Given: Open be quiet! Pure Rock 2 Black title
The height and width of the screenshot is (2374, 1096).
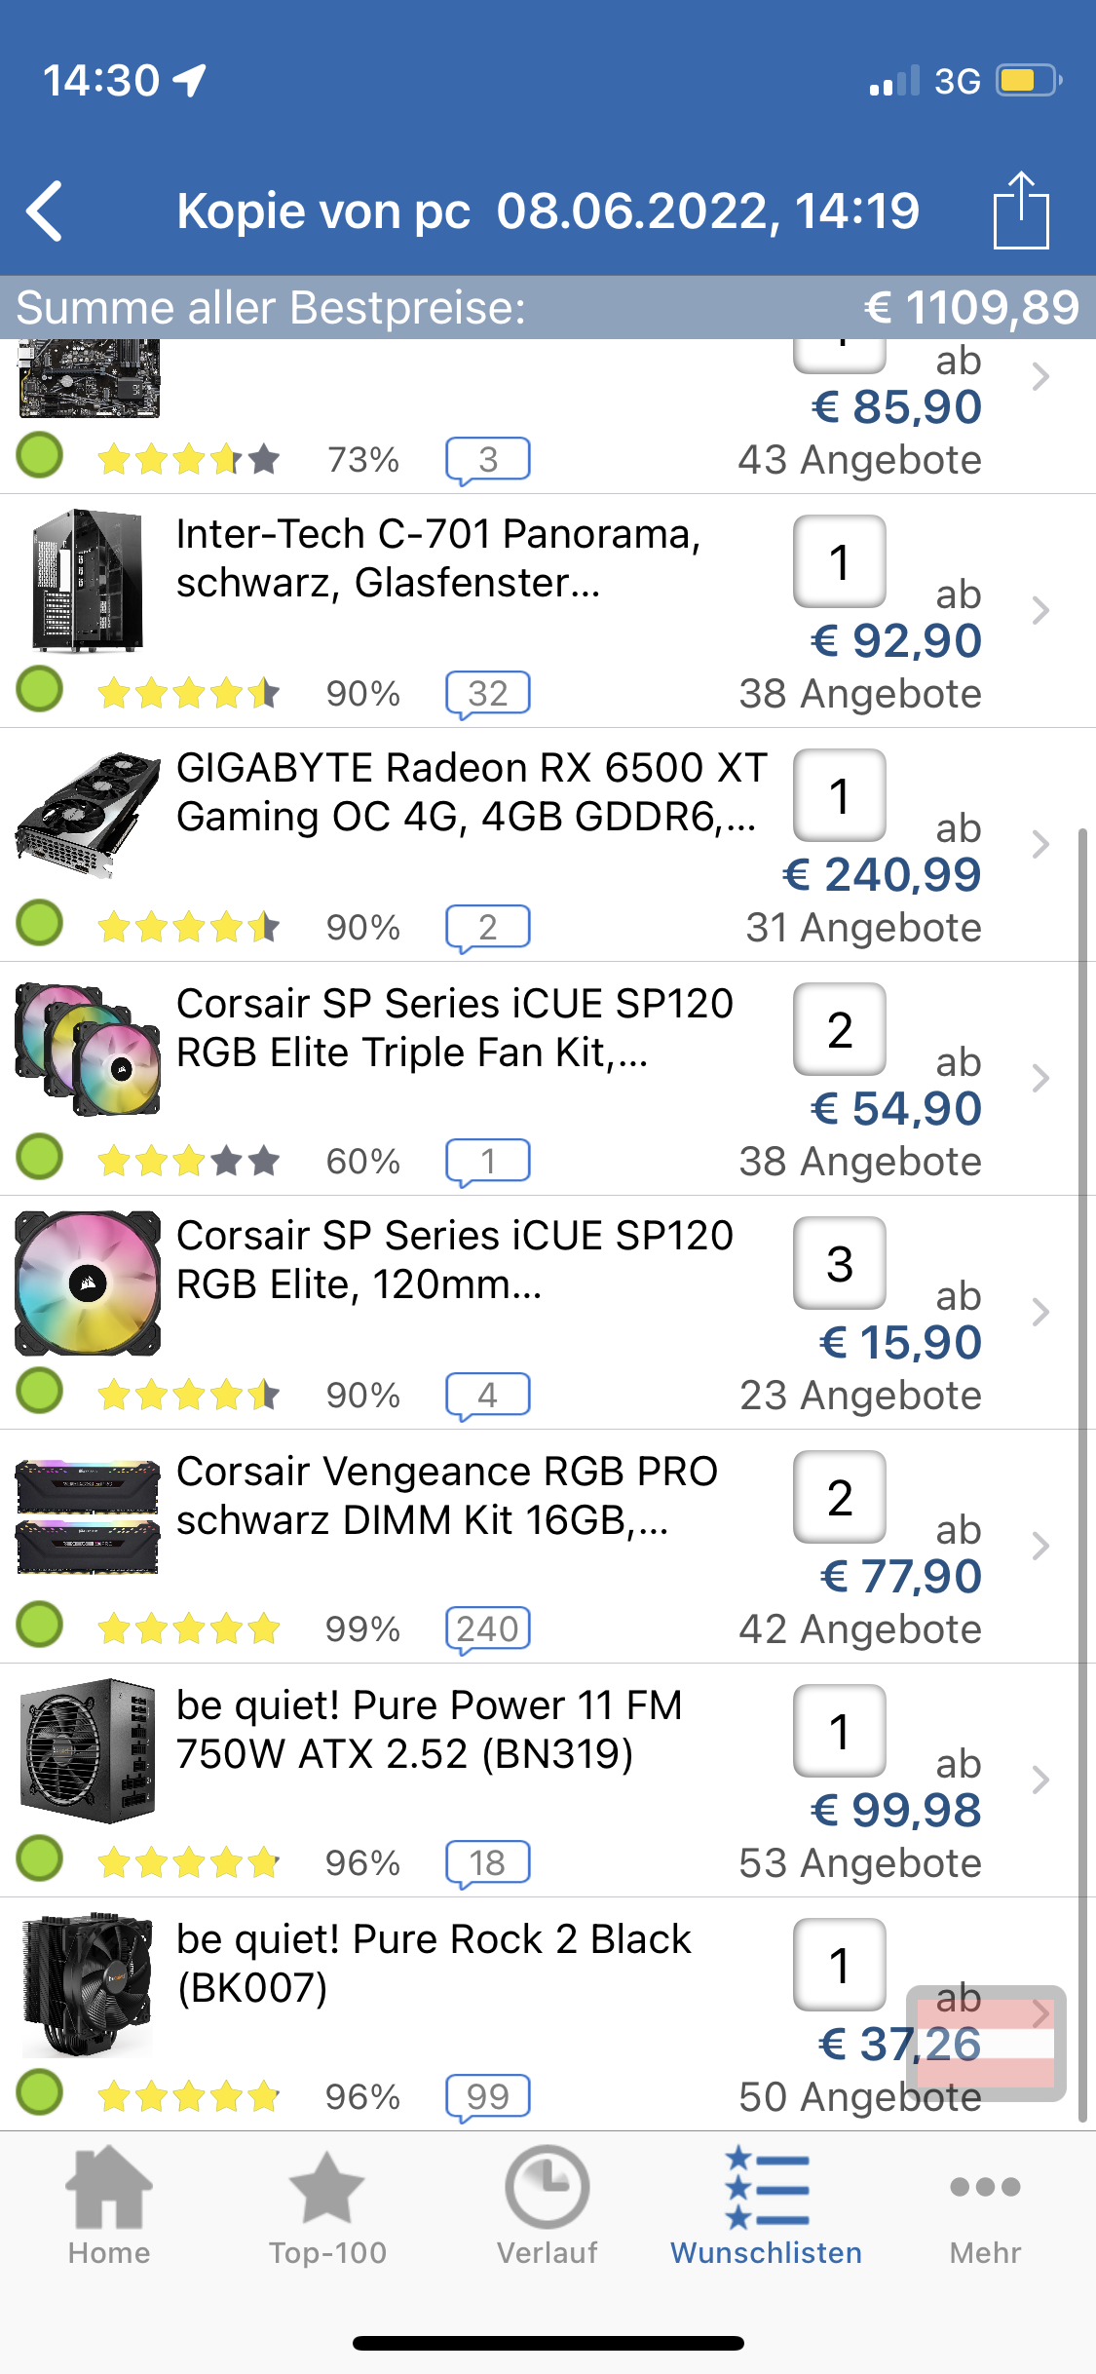Looking at the screenshot, I should pos(434,1963).
